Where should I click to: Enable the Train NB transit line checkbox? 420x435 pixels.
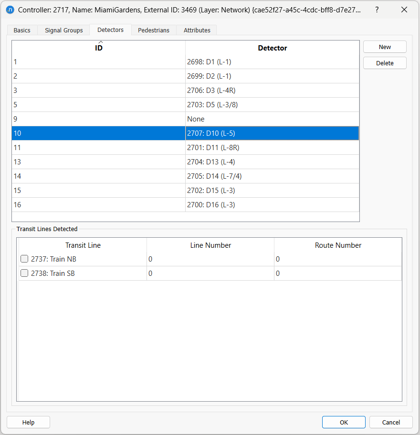24,259
